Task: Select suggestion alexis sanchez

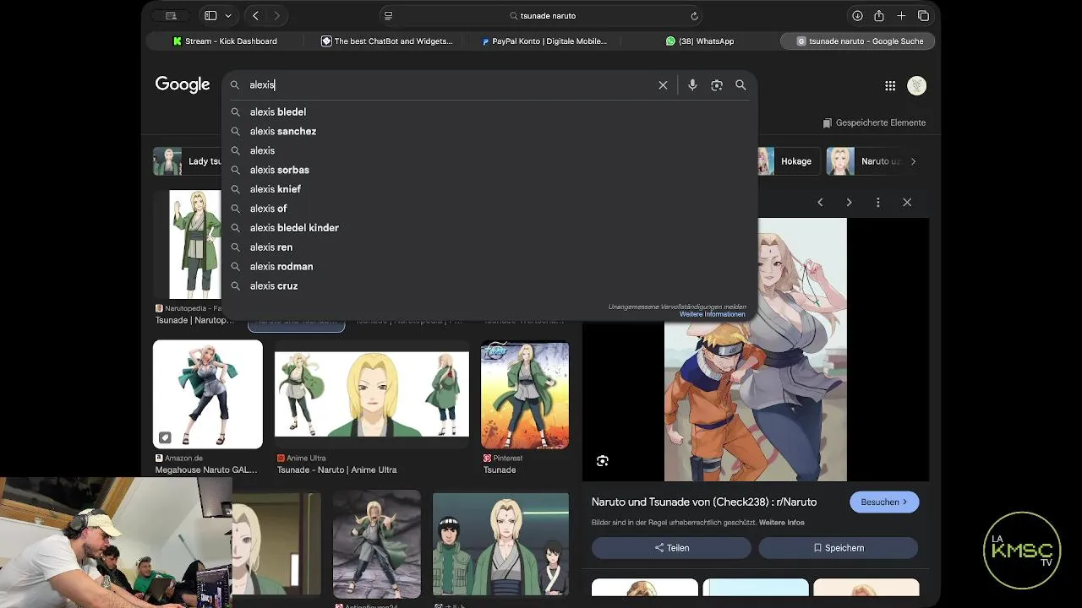Action: coord(489,131)
